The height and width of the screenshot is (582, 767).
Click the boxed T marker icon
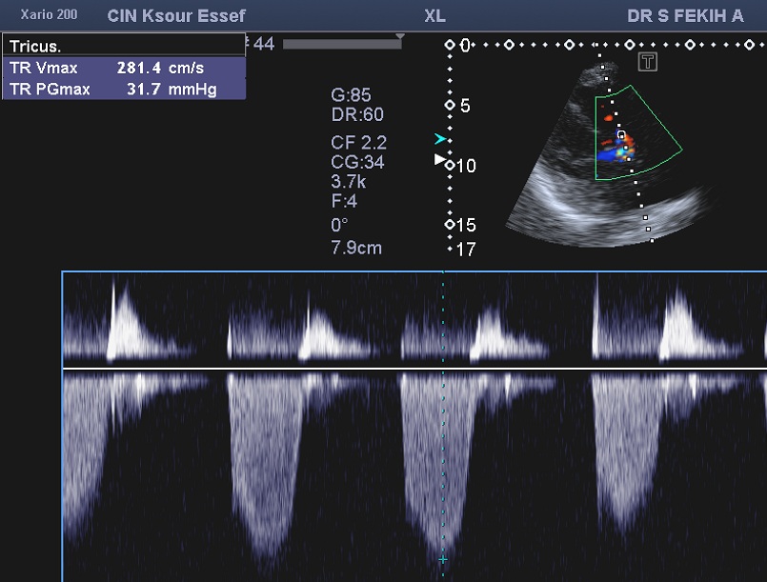pos(648,62)
